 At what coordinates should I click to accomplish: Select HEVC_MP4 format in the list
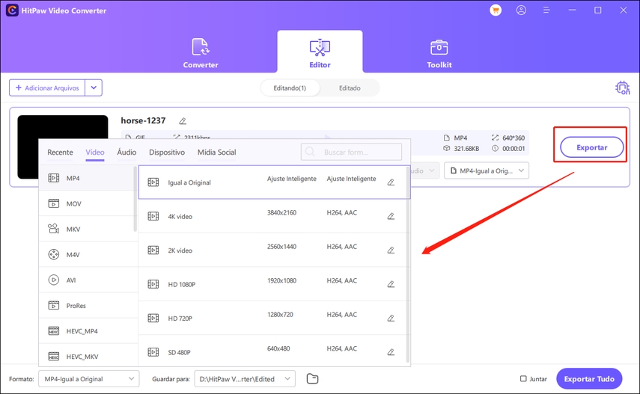coord(86,330)
